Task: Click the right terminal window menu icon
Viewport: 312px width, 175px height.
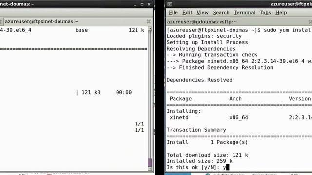Action: pyautogui.click(x=170, y=4)
